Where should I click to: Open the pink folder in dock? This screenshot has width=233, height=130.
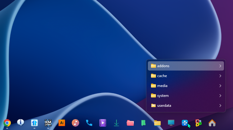130,123
